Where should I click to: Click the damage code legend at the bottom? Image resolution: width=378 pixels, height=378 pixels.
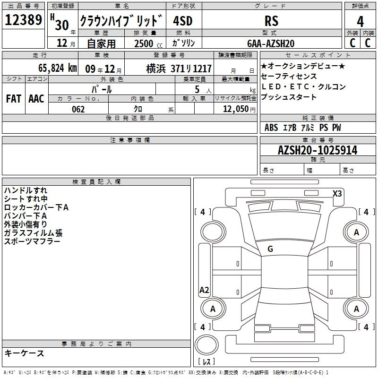[166, 372]
